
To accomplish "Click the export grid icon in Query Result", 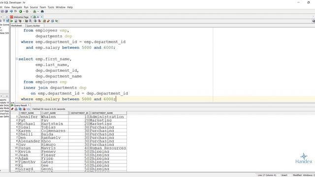I will [20, 109].
